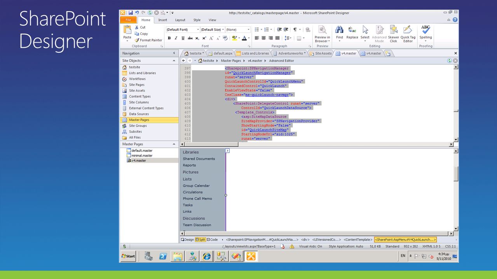
Task: Select the <div> tag in tag selector
Action: click(x=305, y=240)
